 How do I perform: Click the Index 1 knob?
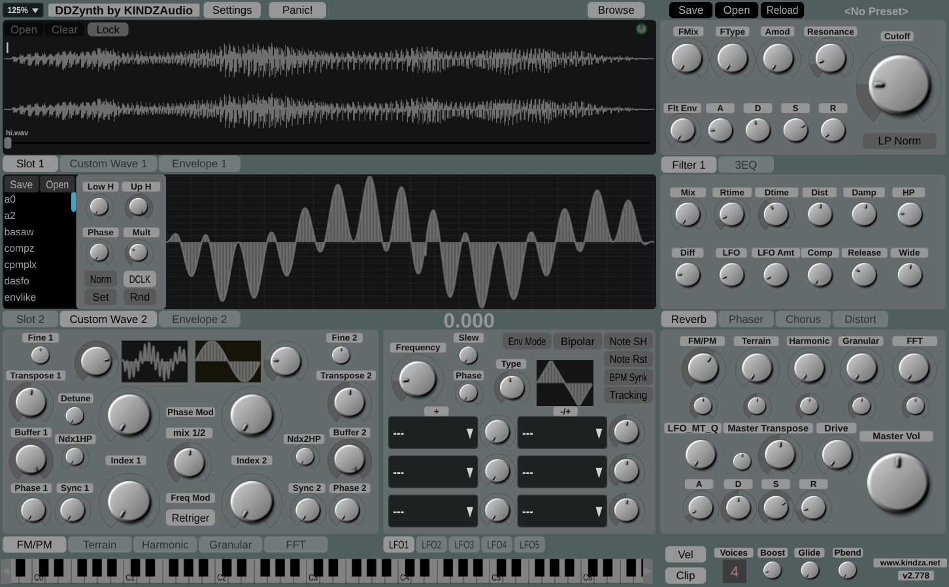coord(129,502)
